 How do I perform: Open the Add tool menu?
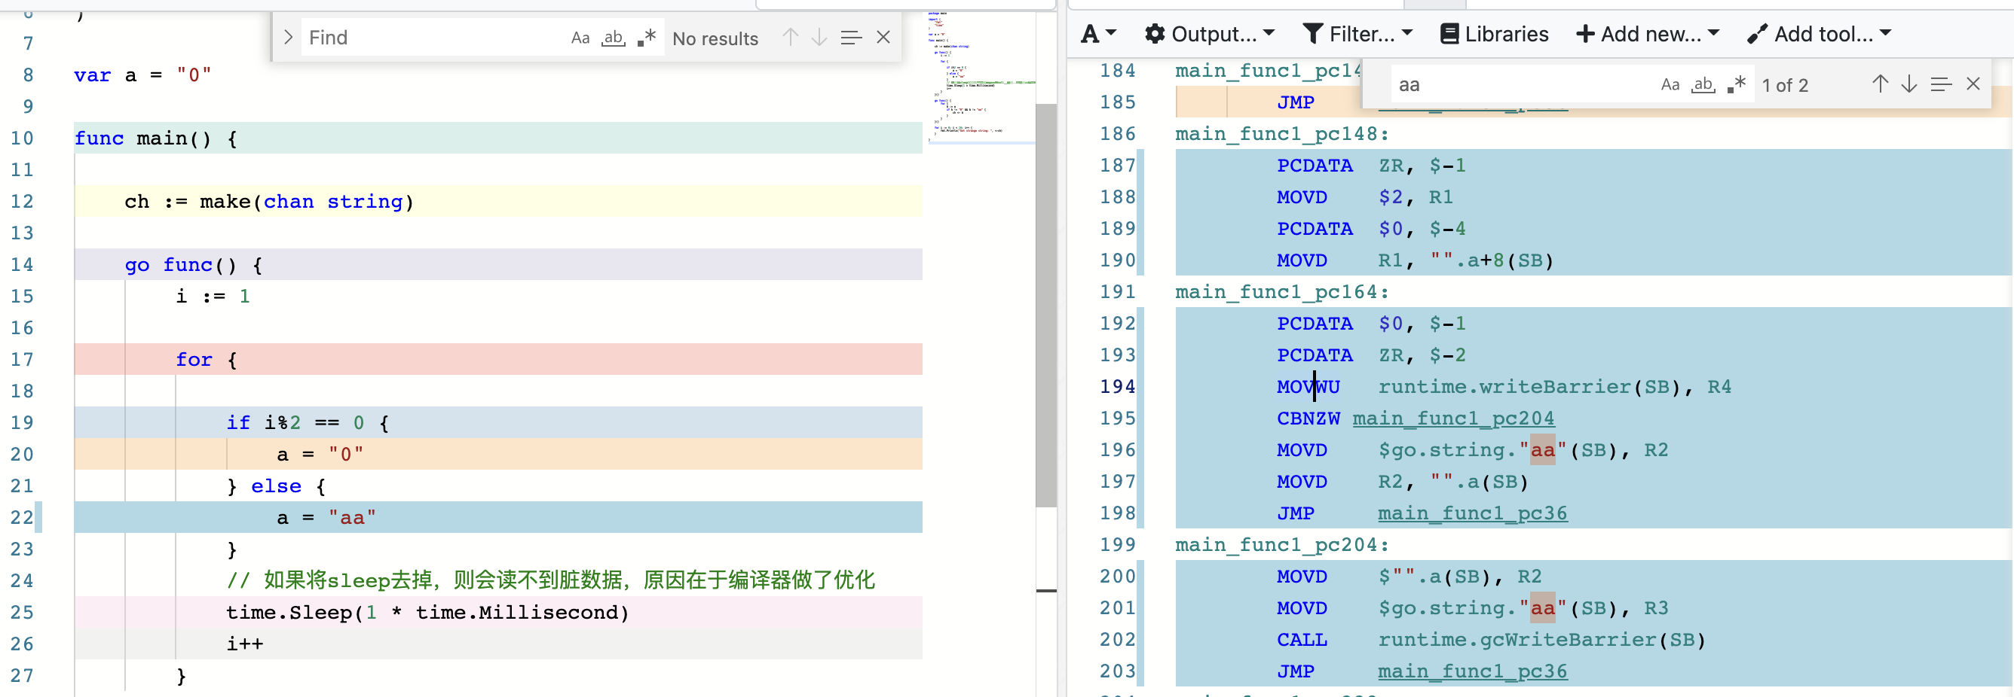[1819, 34]
